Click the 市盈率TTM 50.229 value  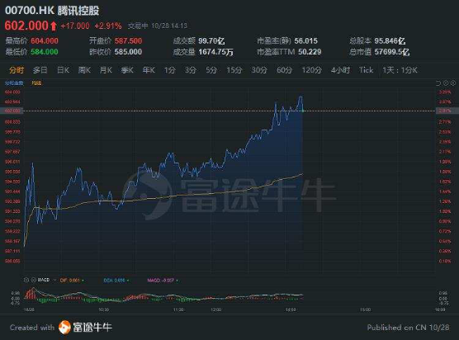(310, 52)
